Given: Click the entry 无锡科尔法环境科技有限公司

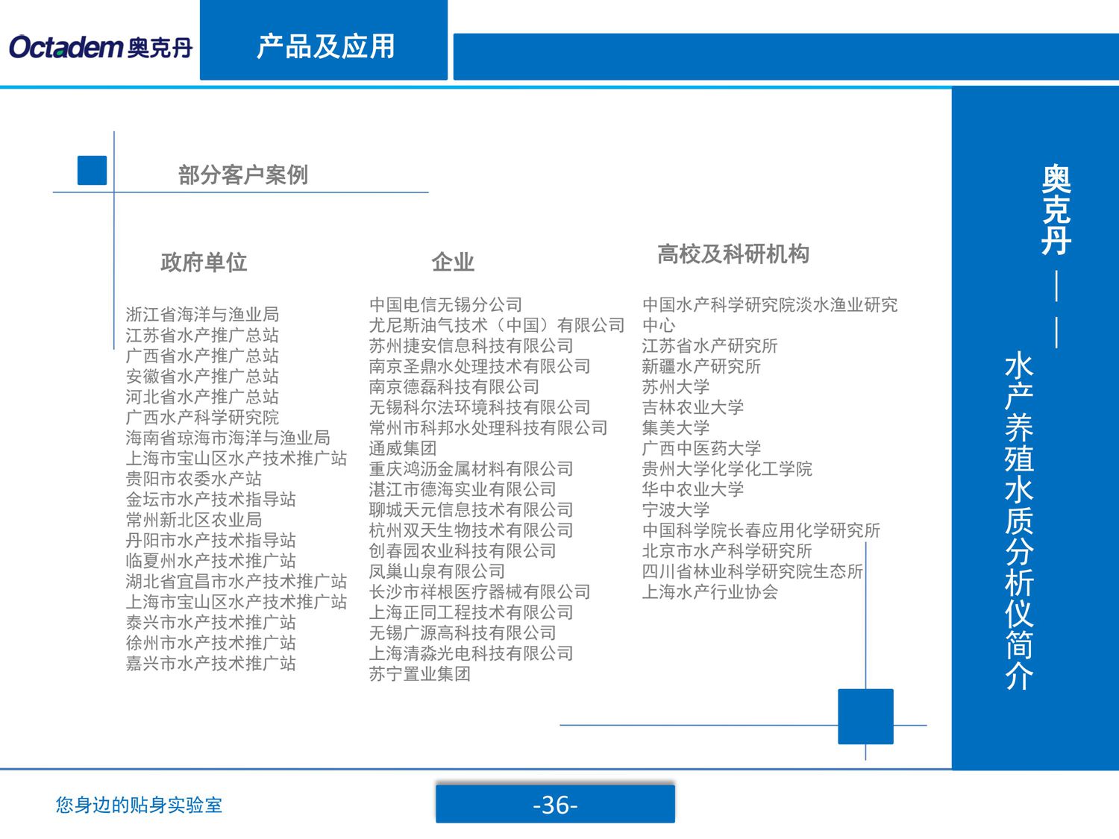Looking at the screenshot, I should (x=480, y=407).
